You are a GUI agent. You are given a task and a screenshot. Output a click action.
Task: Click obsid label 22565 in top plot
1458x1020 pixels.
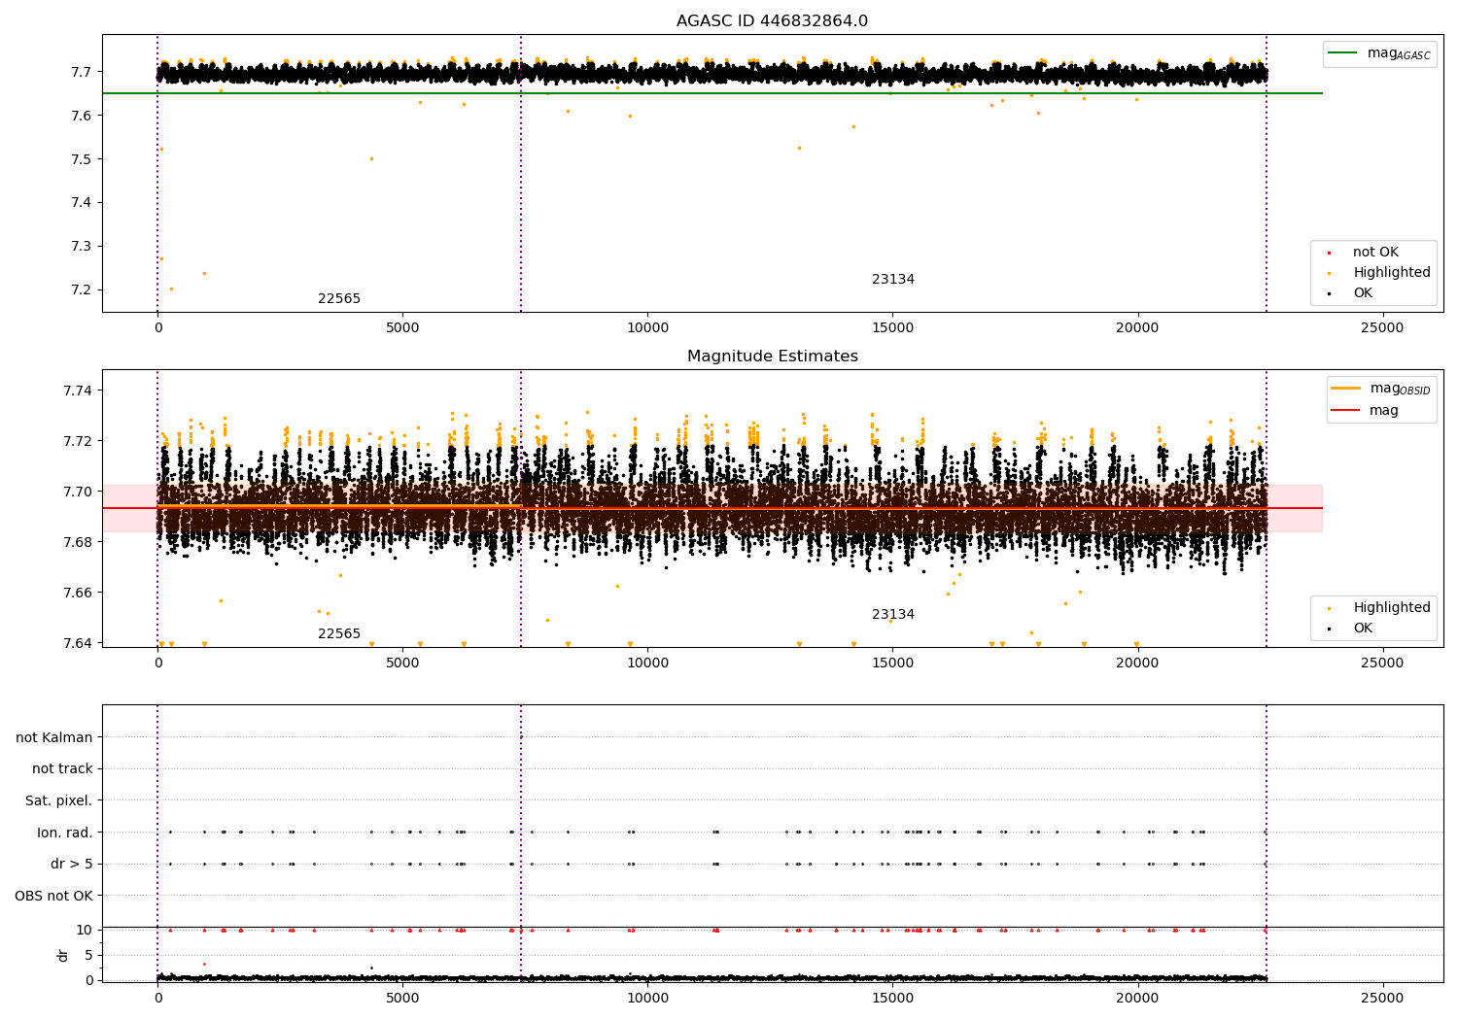coord(339,299)
